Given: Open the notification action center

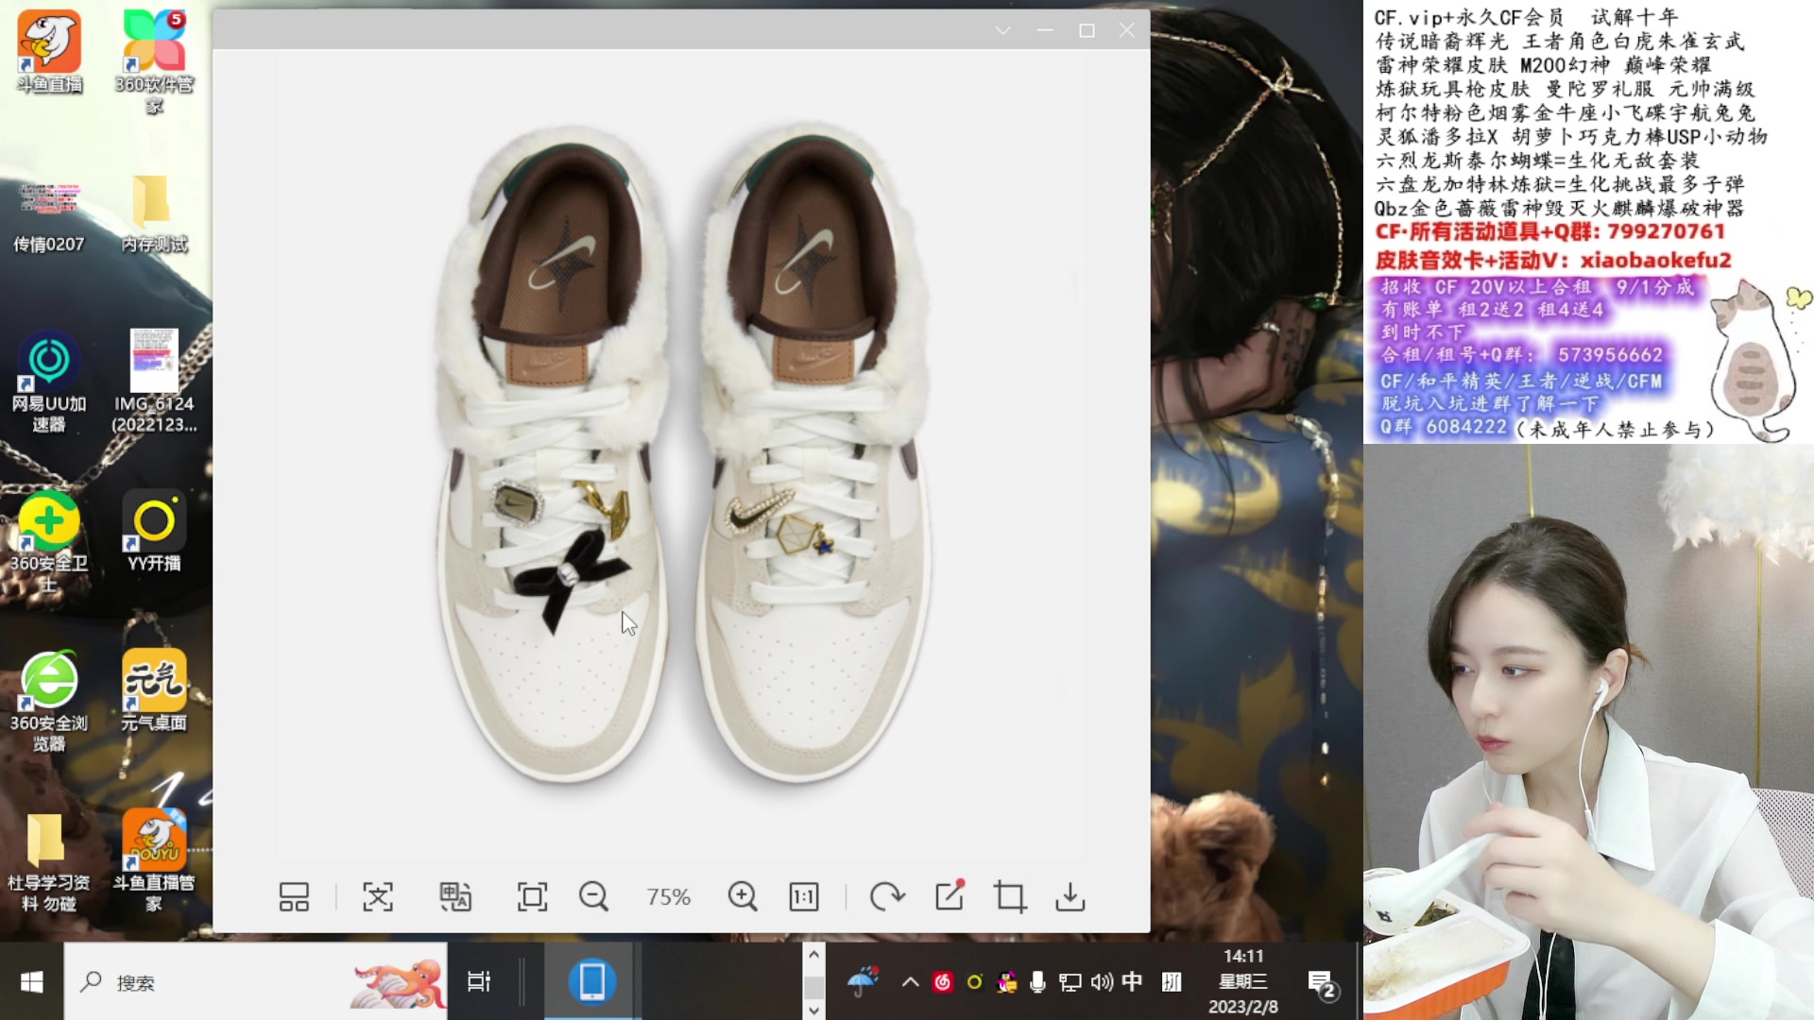Looking at the screenshot, I should pos(1321,984).
